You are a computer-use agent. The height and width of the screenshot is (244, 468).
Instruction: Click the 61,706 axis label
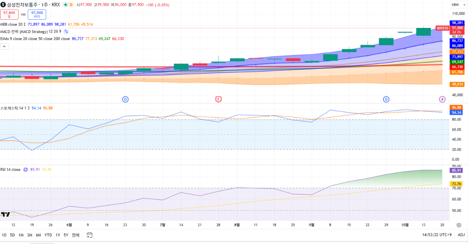(457, 72)
